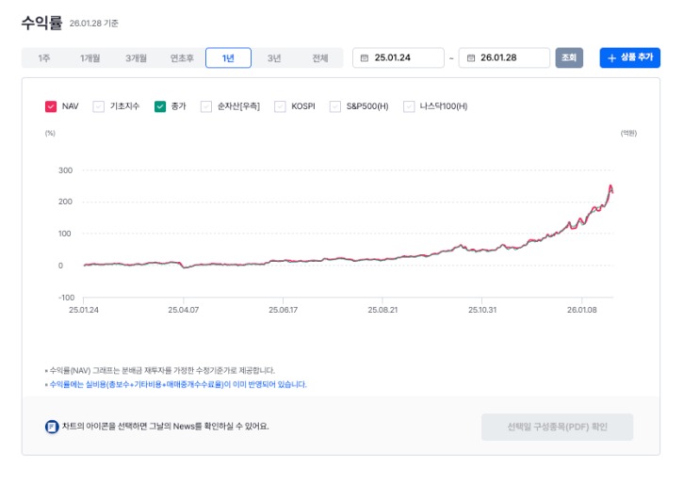Click the 26.01.08 x-axis label

(581, 310)
